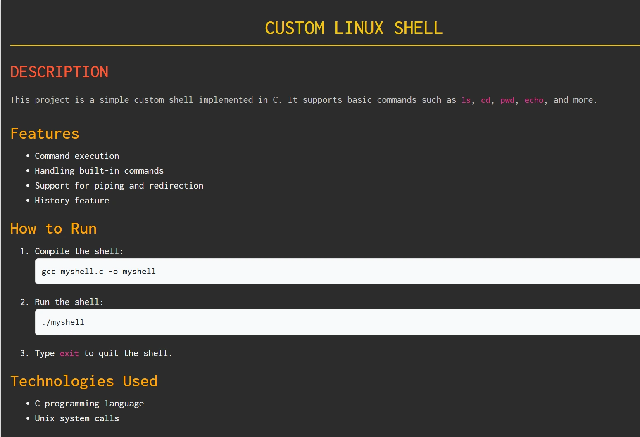The image size is (640, 437).
Task: Click the Technologies Used heading
Action: (x=84, y=381)
